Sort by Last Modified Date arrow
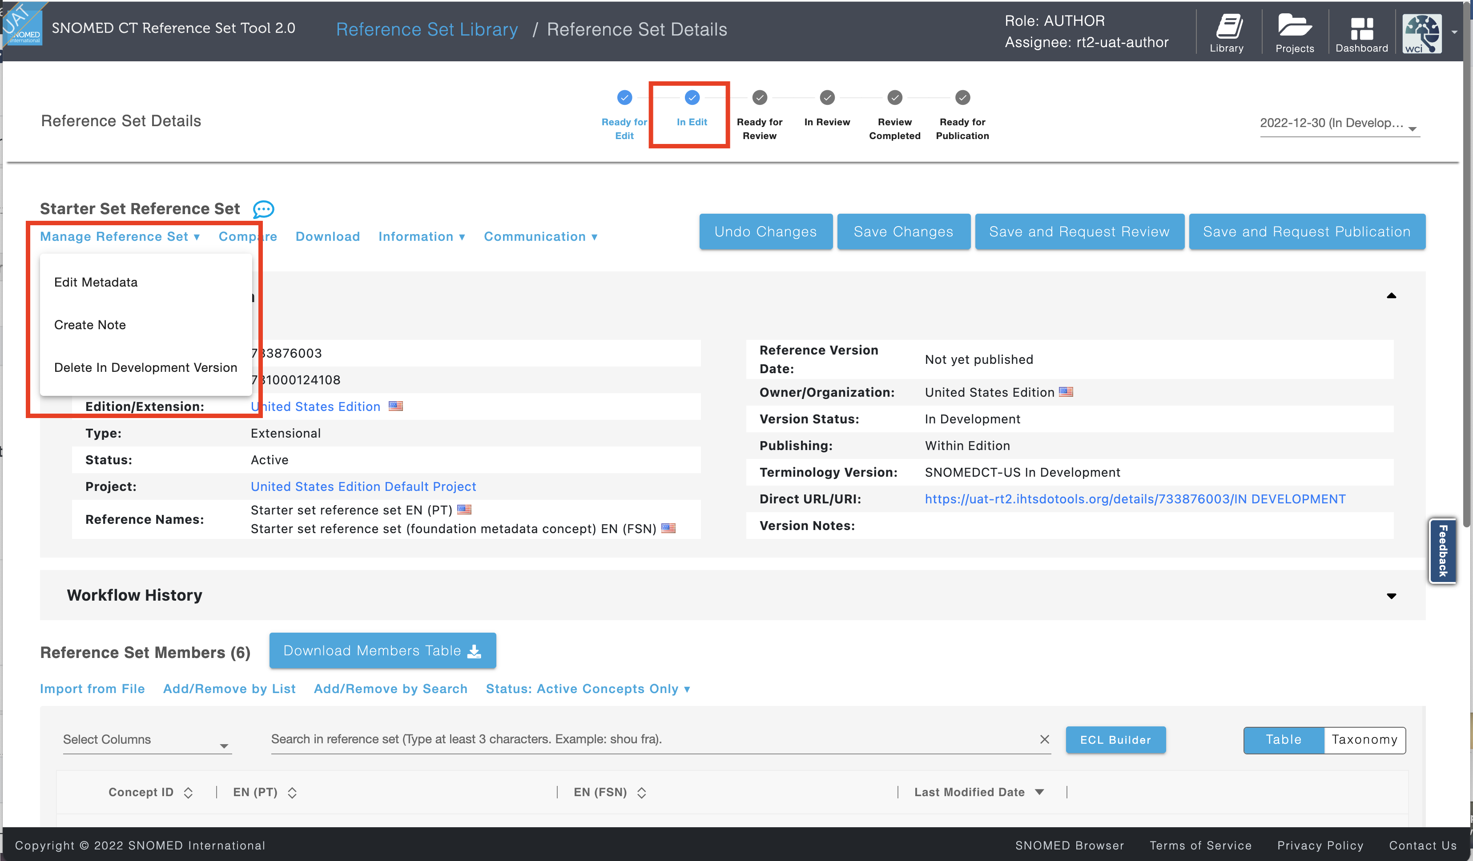1473x861 pixels. pos(1038,792)
